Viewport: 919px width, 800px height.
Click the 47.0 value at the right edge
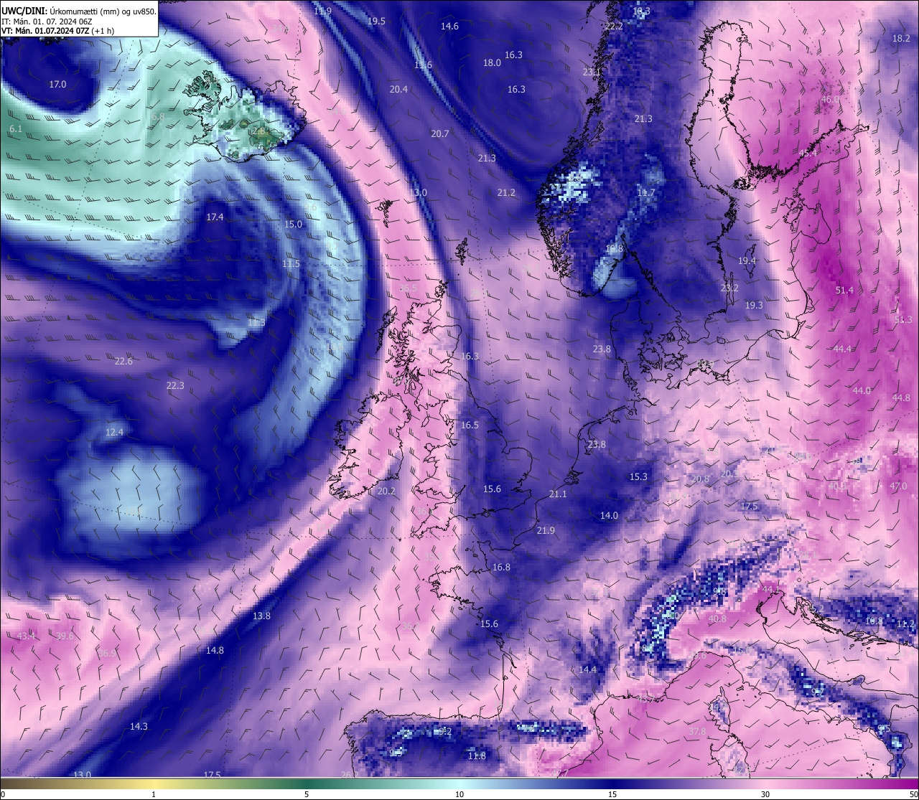[898, 486]
